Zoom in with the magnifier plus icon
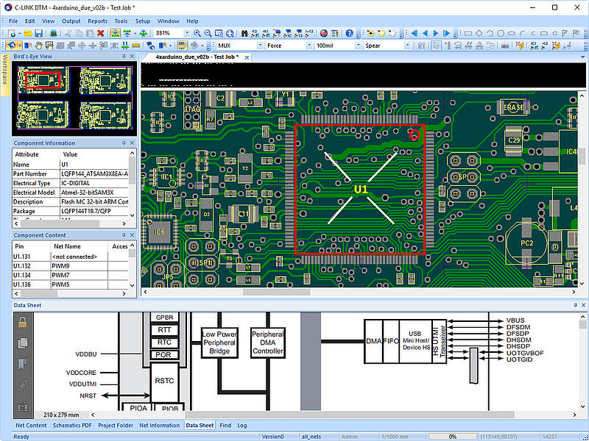The image size is (589, 441). [x=197, y=33]
